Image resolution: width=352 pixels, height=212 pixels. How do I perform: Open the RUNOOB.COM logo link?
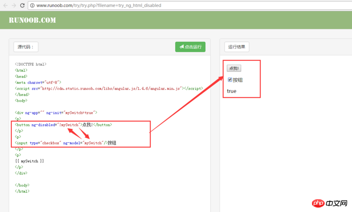[x=32, y=20]
